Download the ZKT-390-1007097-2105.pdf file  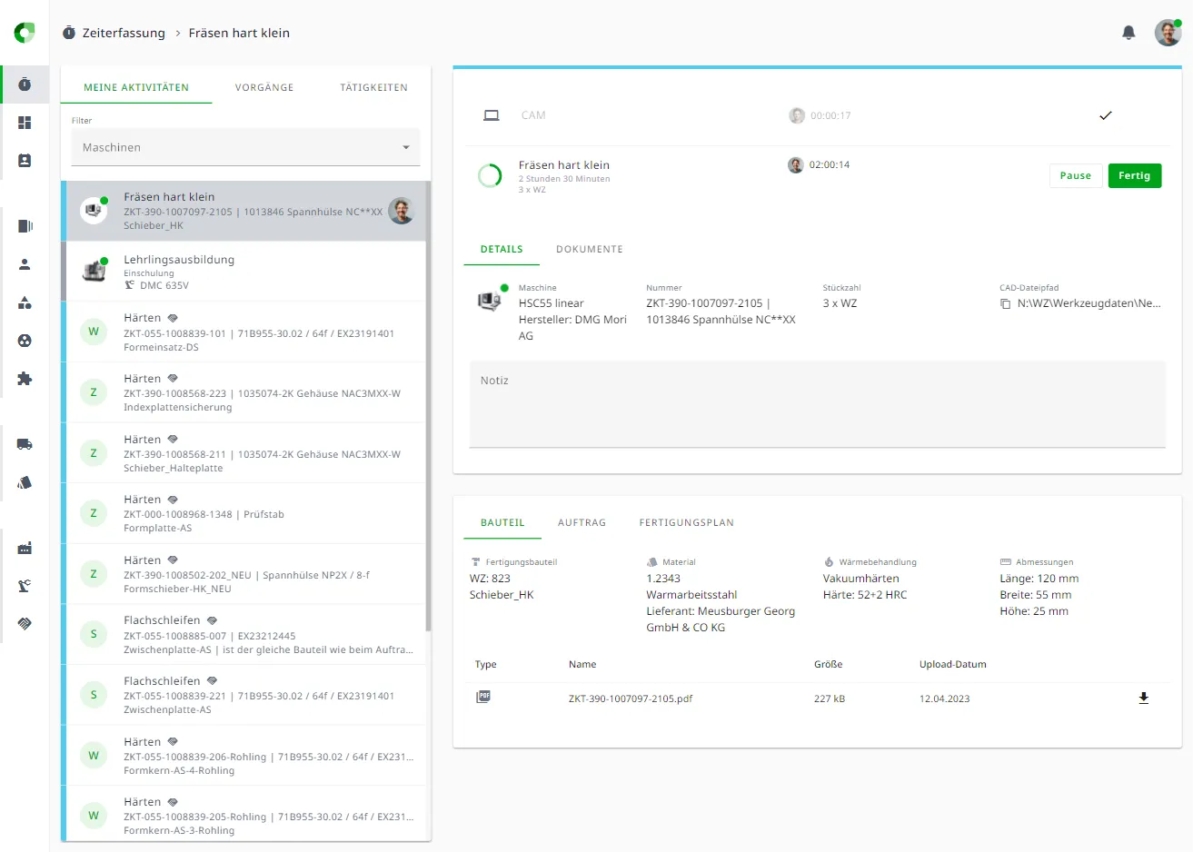click(1143, 698)
